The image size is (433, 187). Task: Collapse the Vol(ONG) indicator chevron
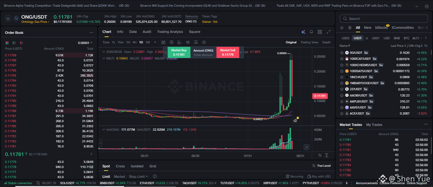(x=104, y=129)
